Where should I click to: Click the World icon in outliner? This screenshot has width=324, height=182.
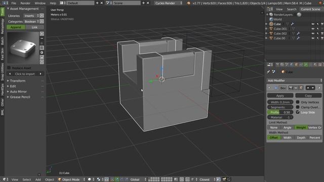(271, 19)
